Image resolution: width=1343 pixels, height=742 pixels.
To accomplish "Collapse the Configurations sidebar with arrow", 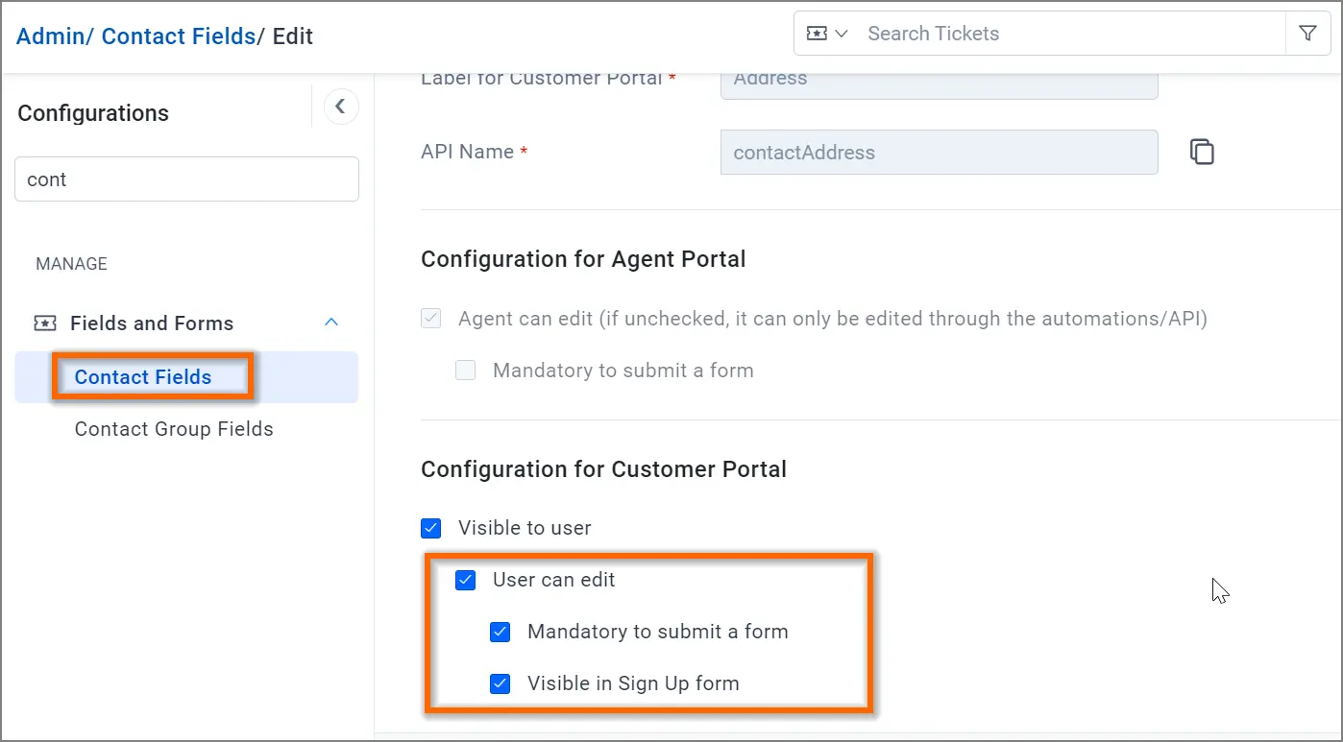I will [340, 107].
